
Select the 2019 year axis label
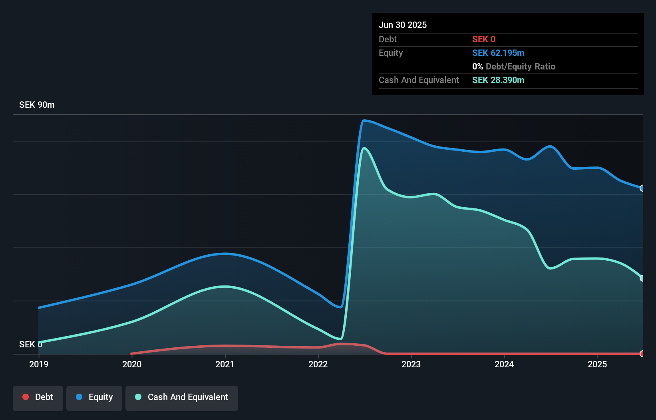point(38,364)
